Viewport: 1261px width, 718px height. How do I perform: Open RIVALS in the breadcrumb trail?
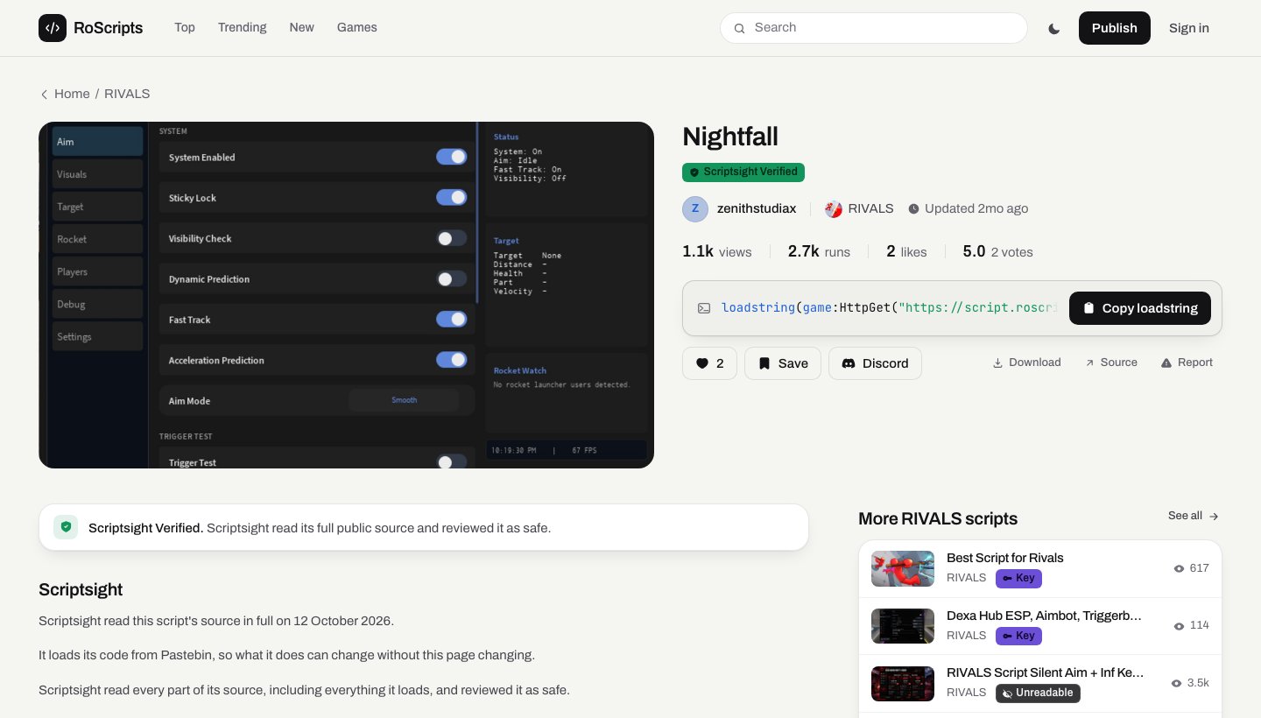[127, 94]
